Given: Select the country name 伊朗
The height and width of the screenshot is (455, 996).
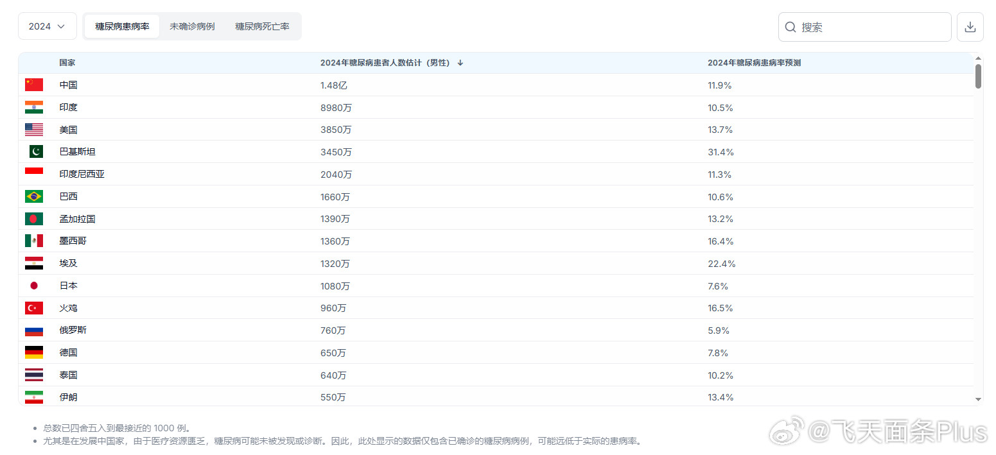Looking at the screenshot, I should tap(68, 397).
